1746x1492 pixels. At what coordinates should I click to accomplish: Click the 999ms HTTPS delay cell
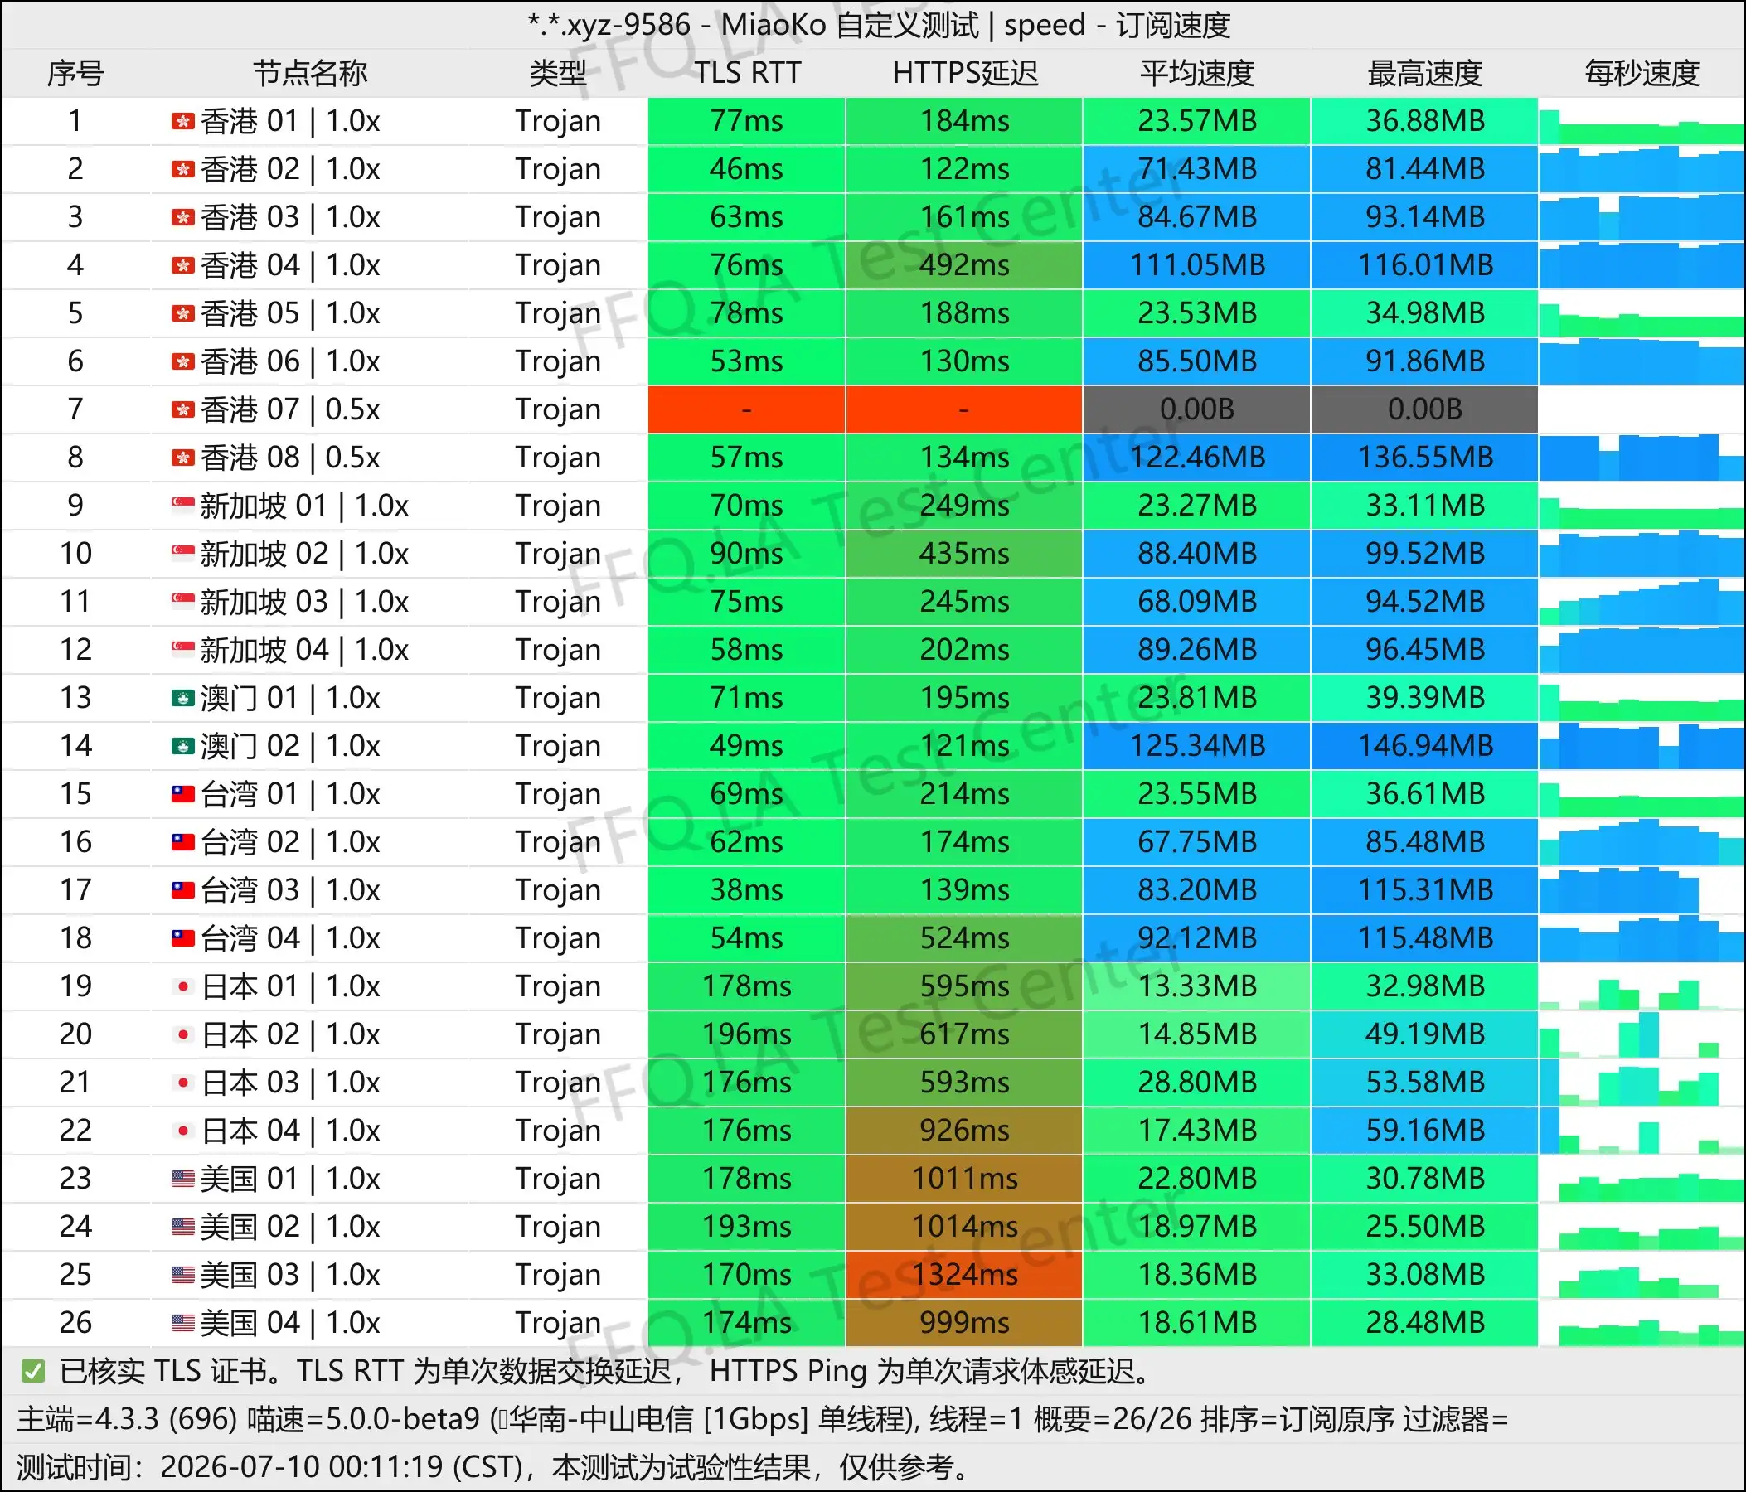click(964, 1323)
